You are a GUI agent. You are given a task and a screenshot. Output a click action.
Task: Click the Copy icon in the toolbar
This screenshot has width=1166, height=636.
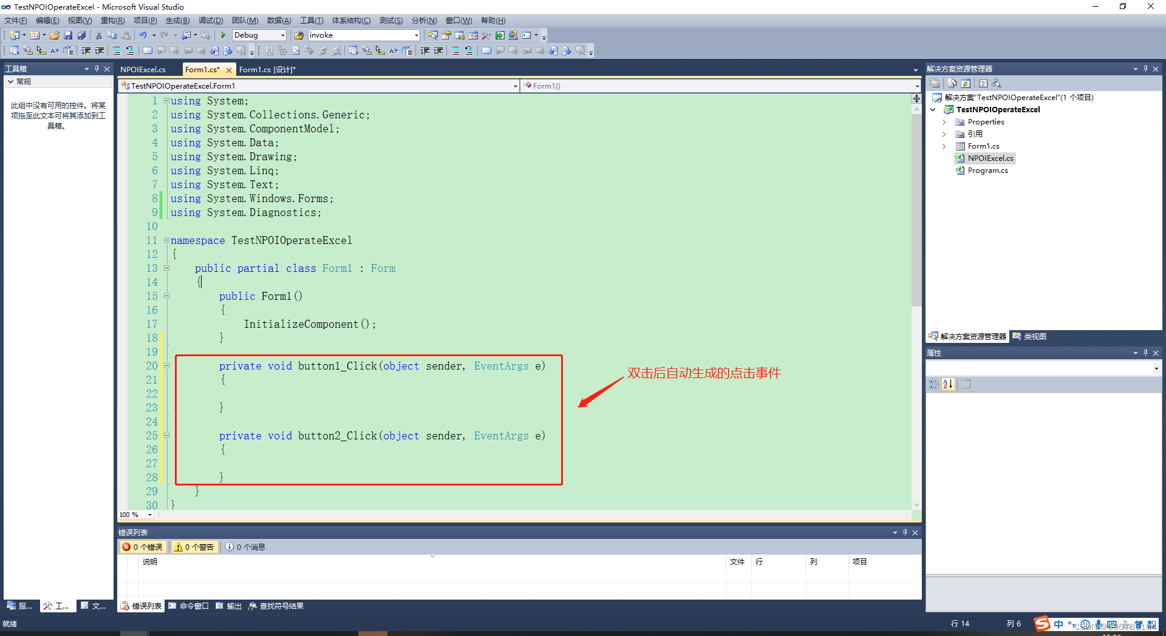[112, 35]
